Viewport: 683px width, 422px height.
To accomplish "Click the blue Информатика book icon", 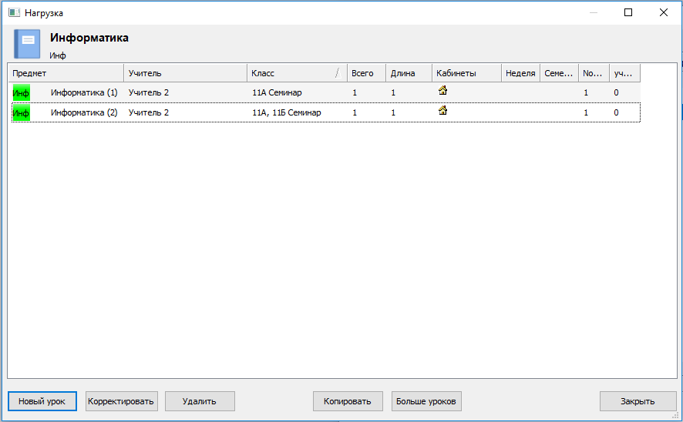I will (x=27, y=44).
